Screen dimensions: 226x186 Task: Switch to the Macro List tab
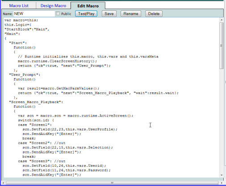pos(19,6)
